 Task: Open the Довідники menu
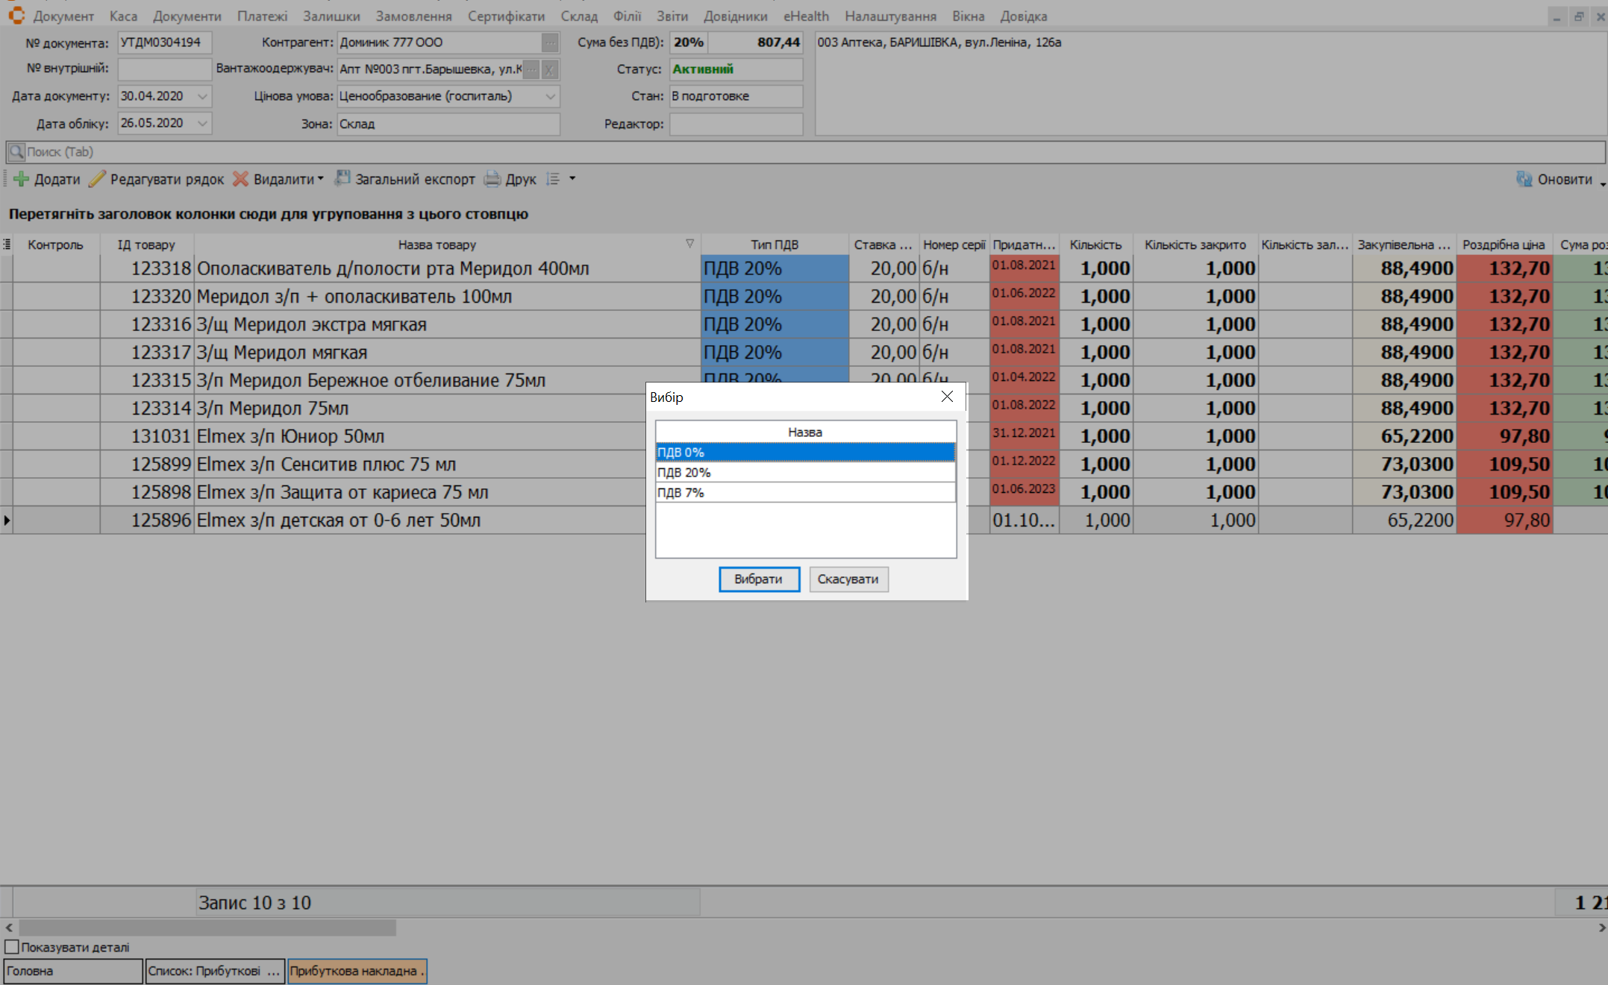click(735, 16)
